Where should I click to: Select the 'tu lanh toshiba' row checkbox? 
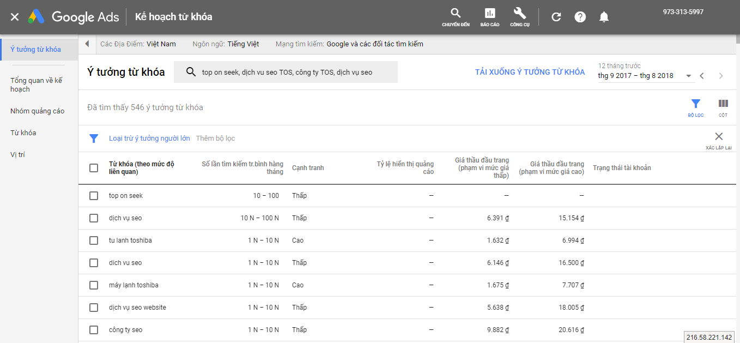[x=94, y=240]
